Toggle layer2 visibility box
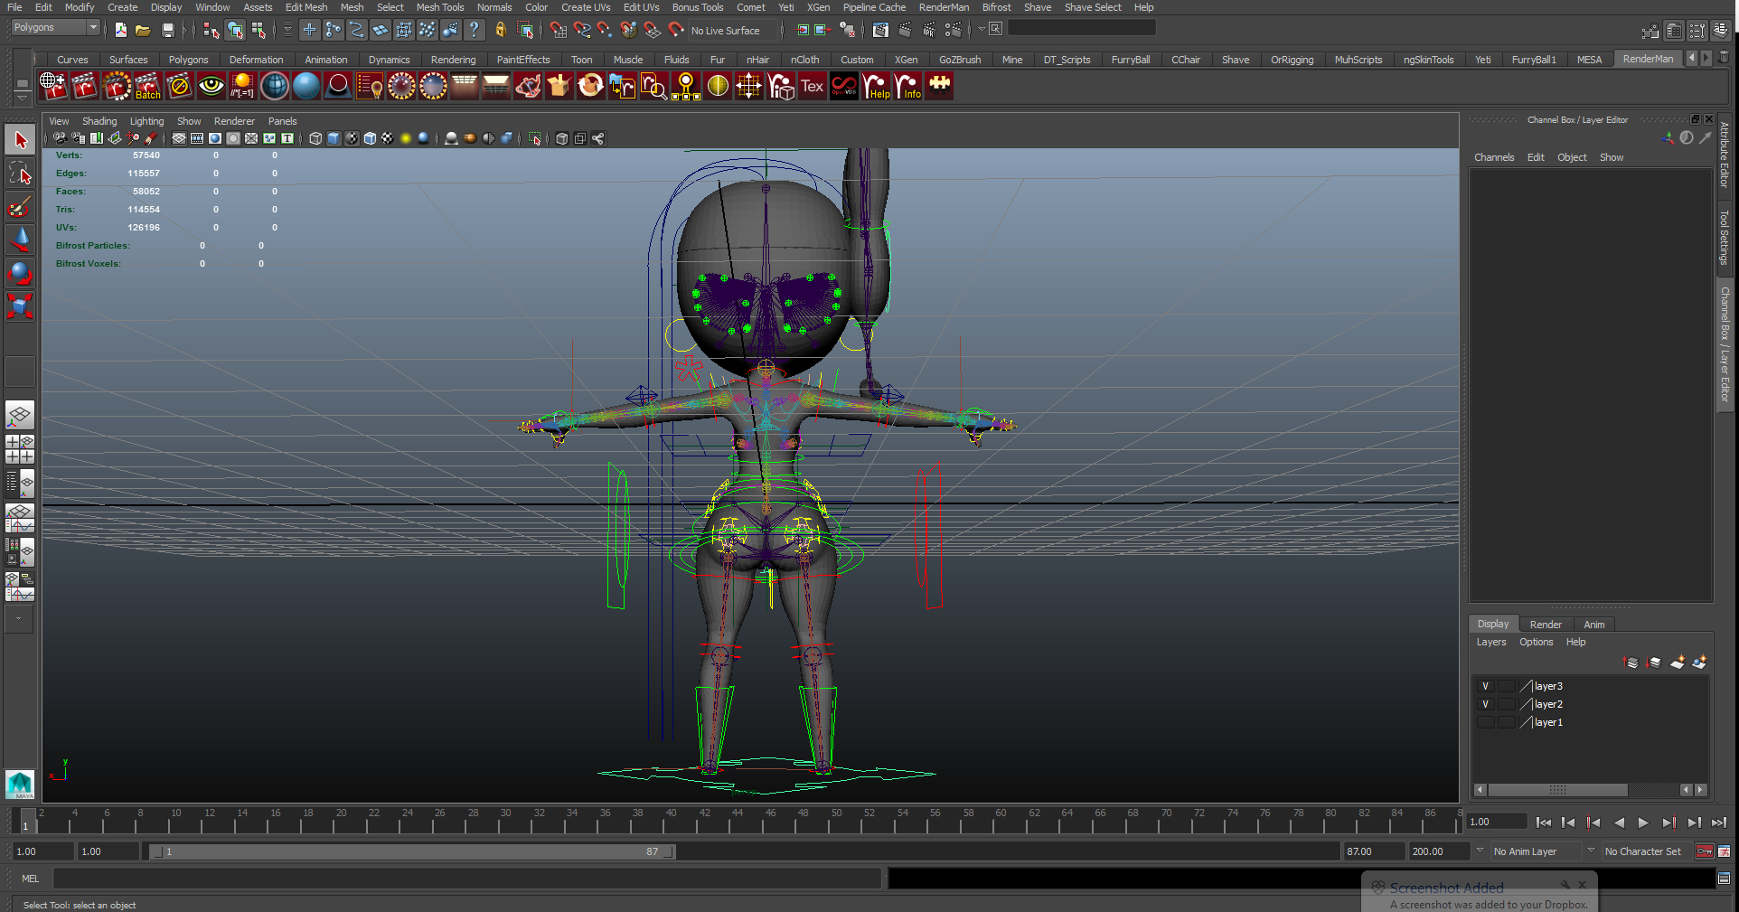Screen dimensions: 1739x912 tap(1485, 704)
